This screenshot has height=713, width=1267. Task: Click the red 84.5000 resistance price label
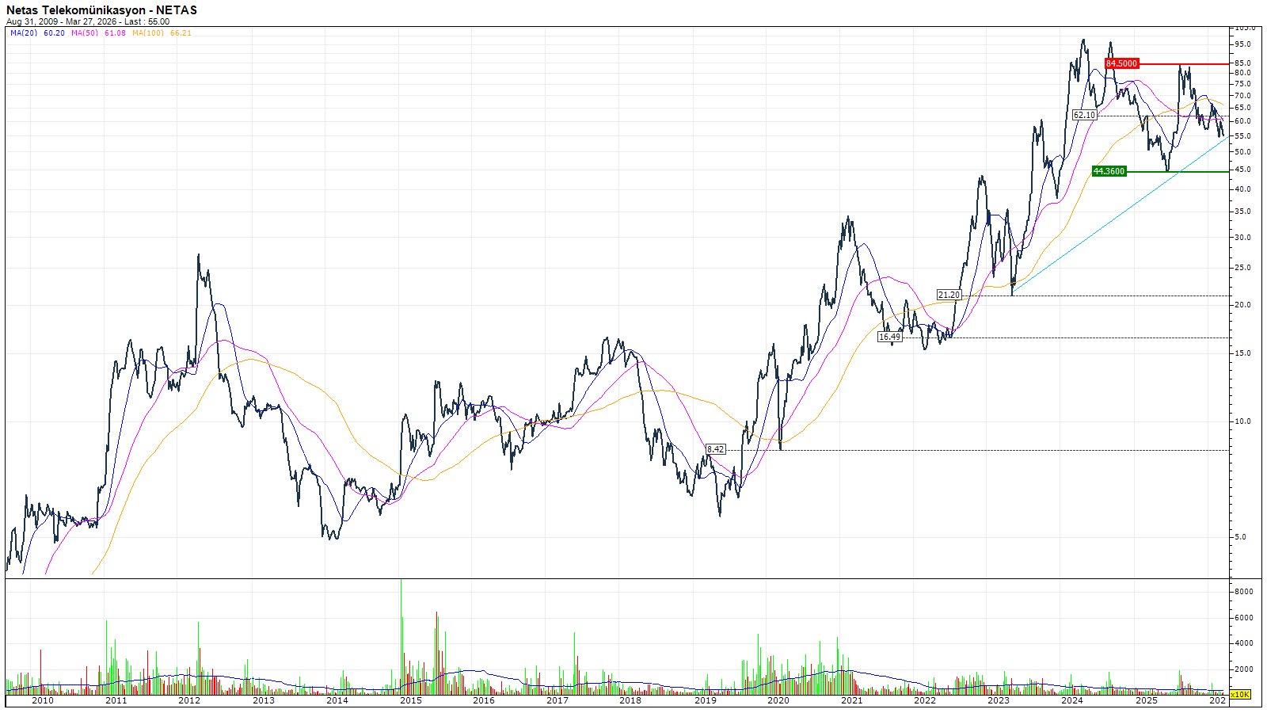[x=1121, y=63]
